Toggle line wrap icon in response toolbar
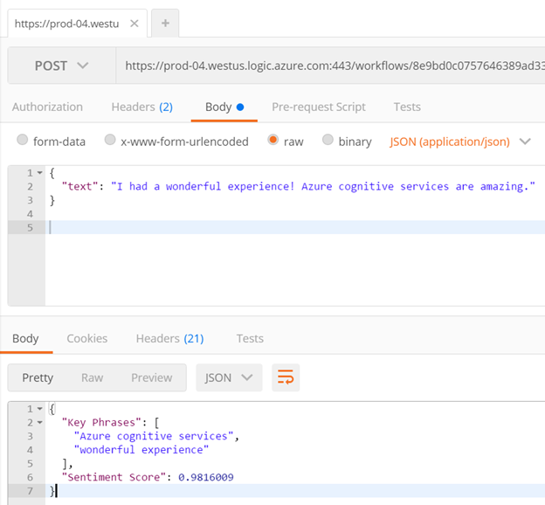Image resolution: width=545 pixels, height=505 pixels. click(x=286, y=377)
